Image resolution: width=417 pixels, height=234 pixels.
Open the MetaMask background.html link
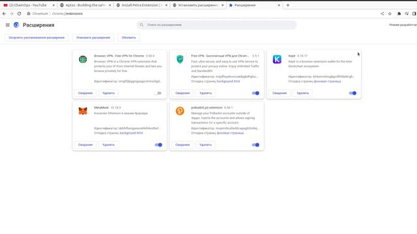131,133
